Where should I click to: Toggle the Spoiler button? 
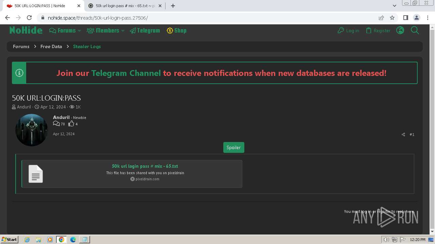(x=233, y=147)
